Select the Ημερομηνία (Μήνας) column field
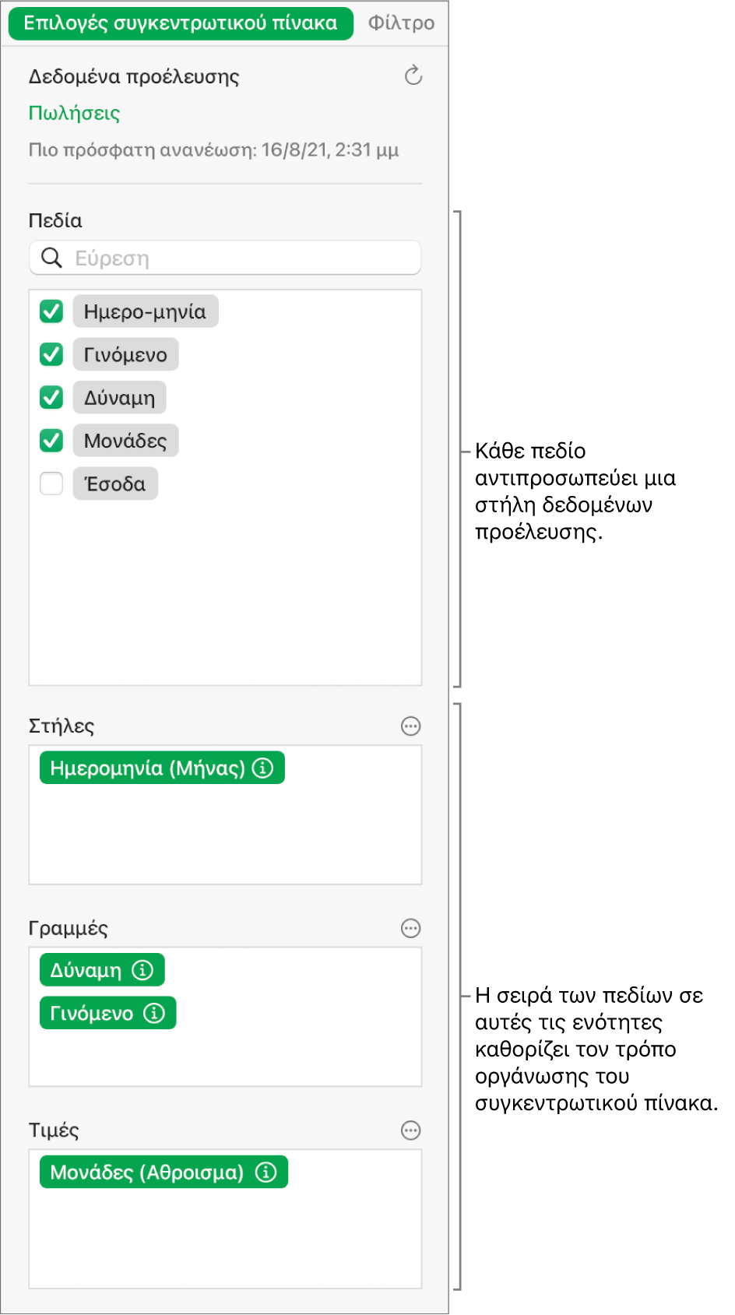The image size is (735, 1315). [x=162, y=768]
